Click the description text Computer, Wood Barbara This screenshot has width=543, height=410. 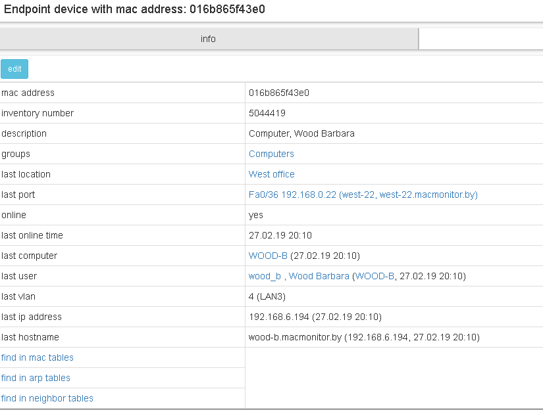[301, 133]
